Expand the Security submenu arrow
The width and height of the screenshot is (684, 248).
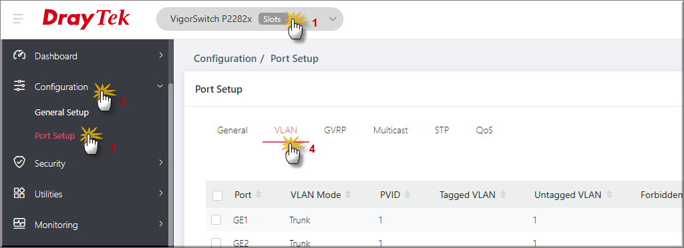(160, 163)
